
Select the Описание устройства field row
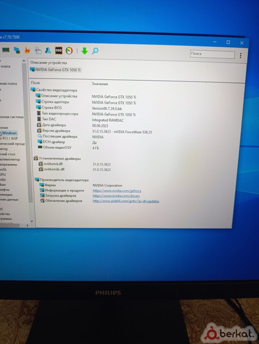59,96
